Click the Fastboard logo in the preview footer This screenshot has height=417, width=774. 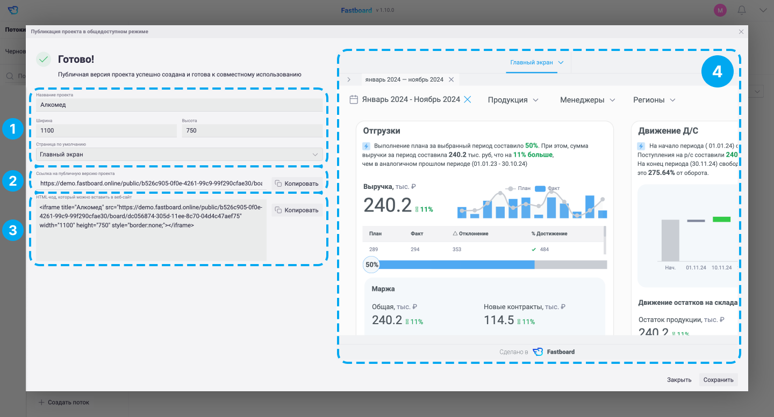(x=538, y=352)
